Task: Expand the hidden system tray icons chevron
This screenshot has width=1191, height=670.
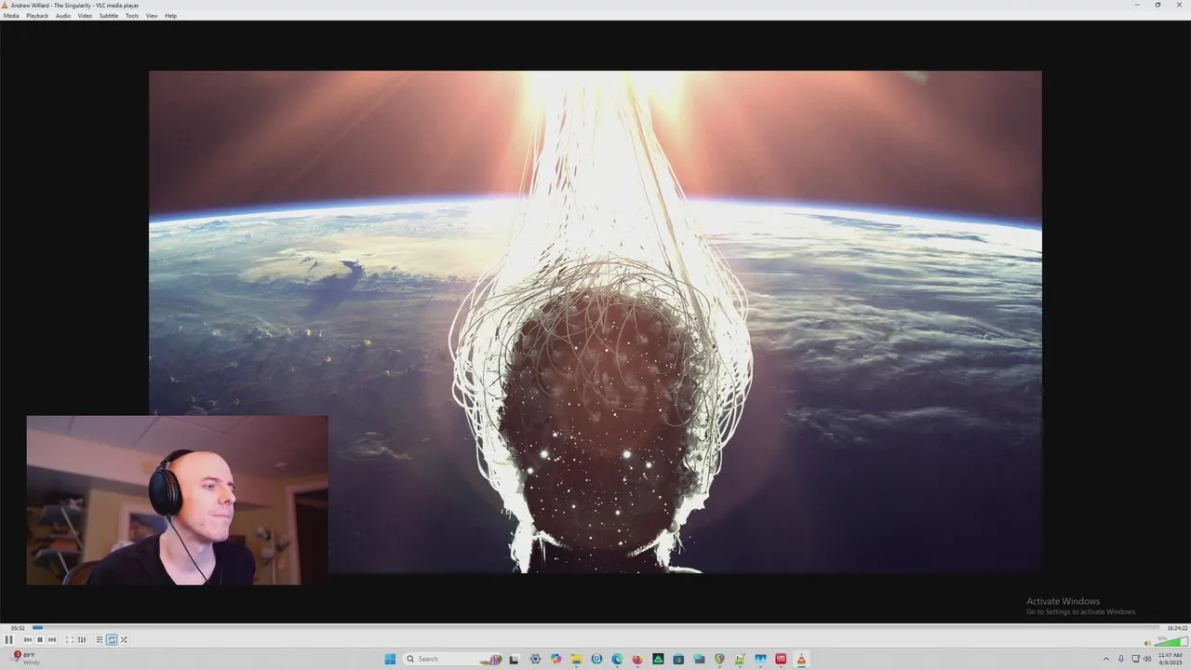Action: pyautogui.click(x=1106, y=659)
